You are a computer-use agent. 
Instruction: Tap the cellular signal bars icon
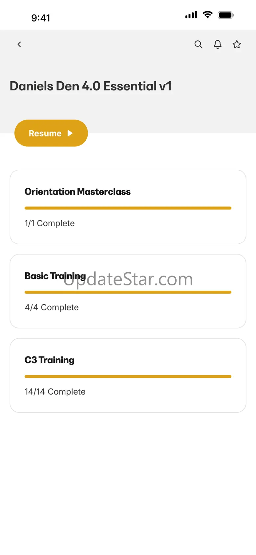pos(191,15)
